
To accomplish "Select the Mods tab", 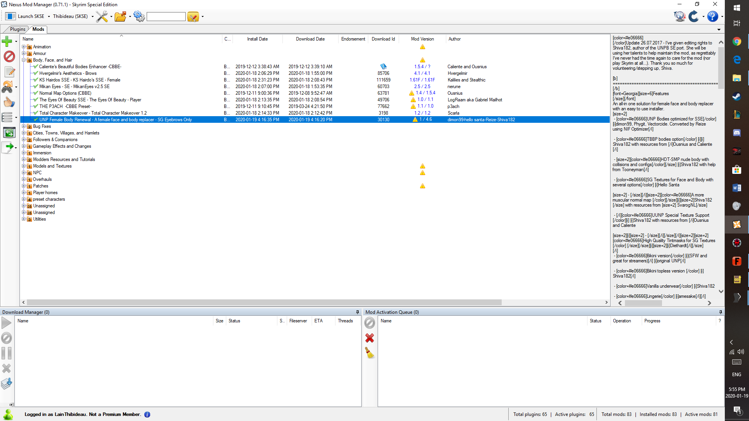I will [38, 29].
